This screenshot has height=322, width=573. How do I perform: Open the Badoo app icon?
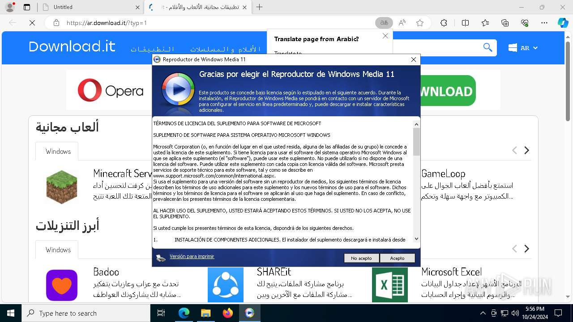[x=62, y=285]
